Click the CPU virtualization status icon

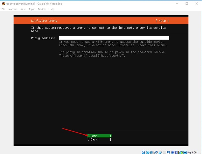tap(177, 152)
